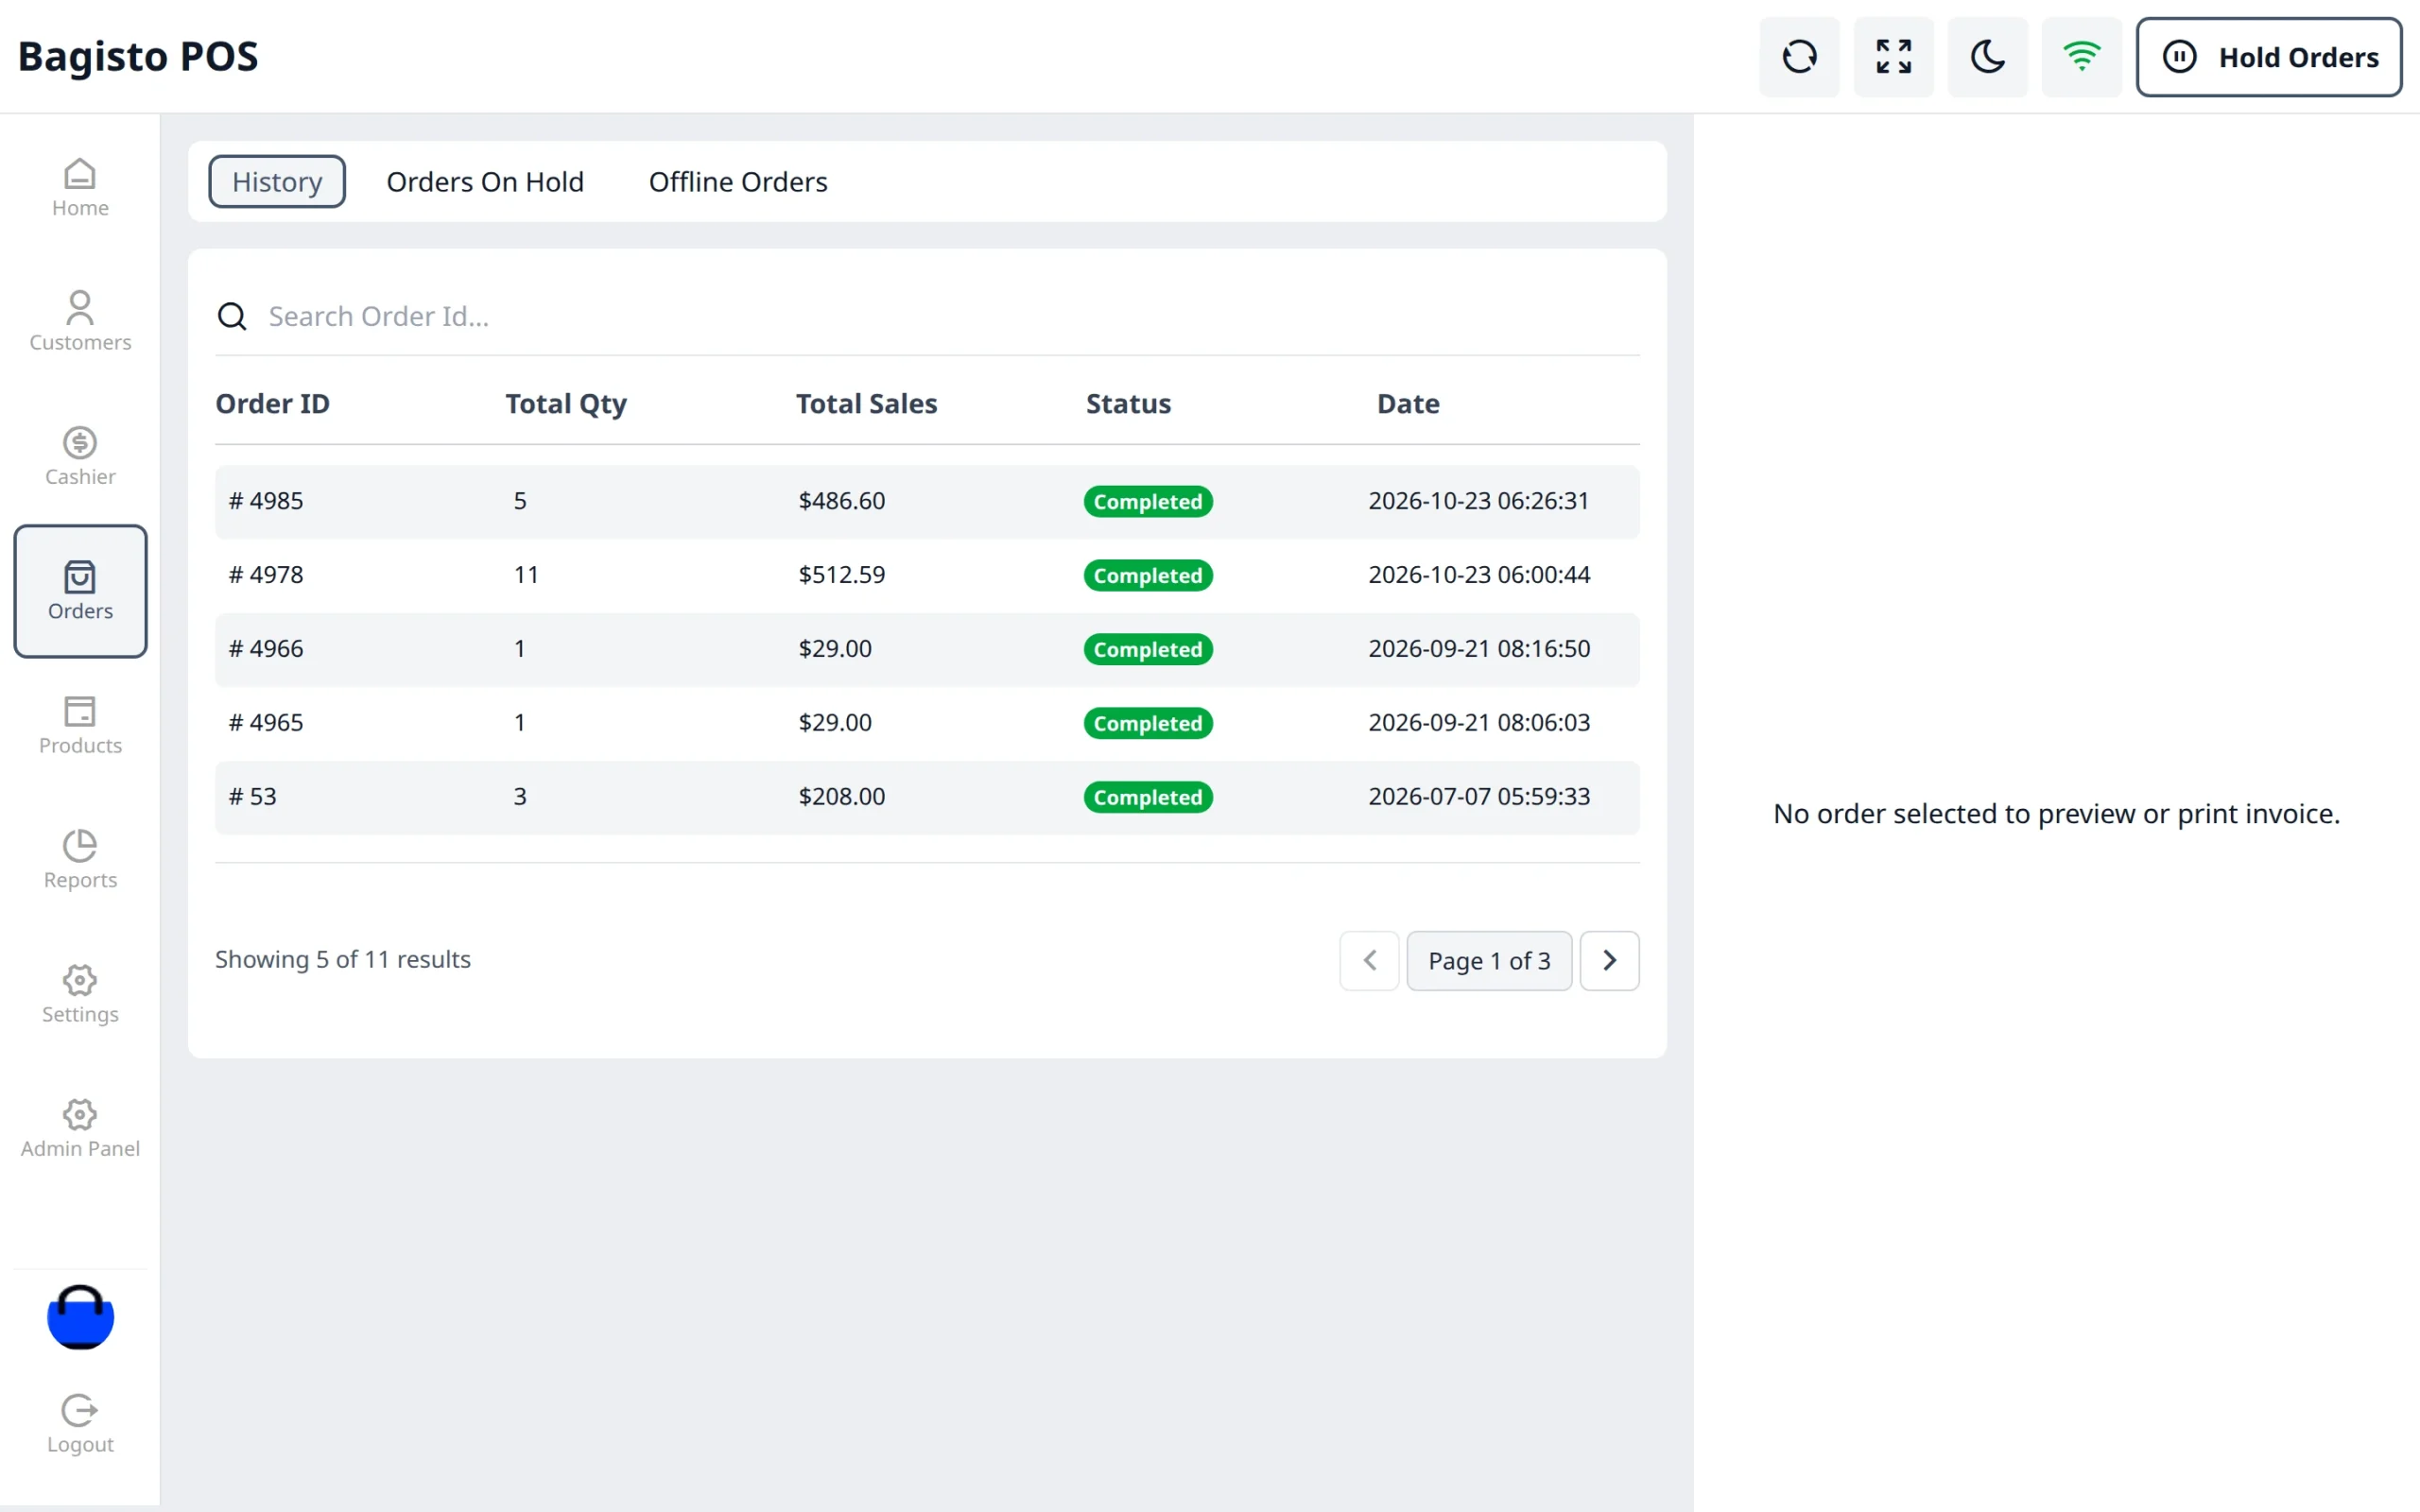The image size is (2420, 1512).
Task: Click the Order ID column header
Action: coord(272,404)
